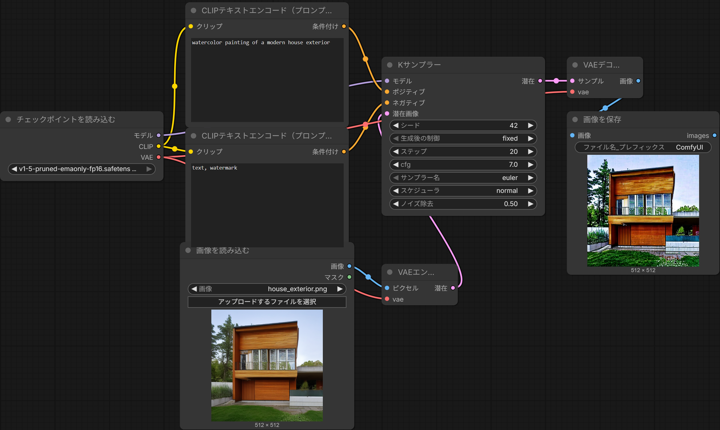Click the CLIP output socket on the checkpoint node
720x430 pixels.
158,146
